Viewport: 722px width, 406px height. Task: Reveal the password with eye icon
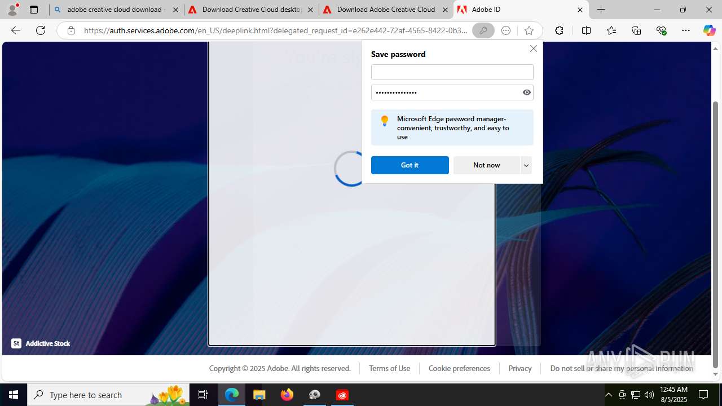(527, 92)
